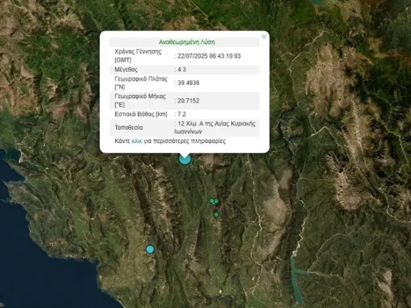
Task: Click the latitude value 39.4936
Action: tap(189, 83)
